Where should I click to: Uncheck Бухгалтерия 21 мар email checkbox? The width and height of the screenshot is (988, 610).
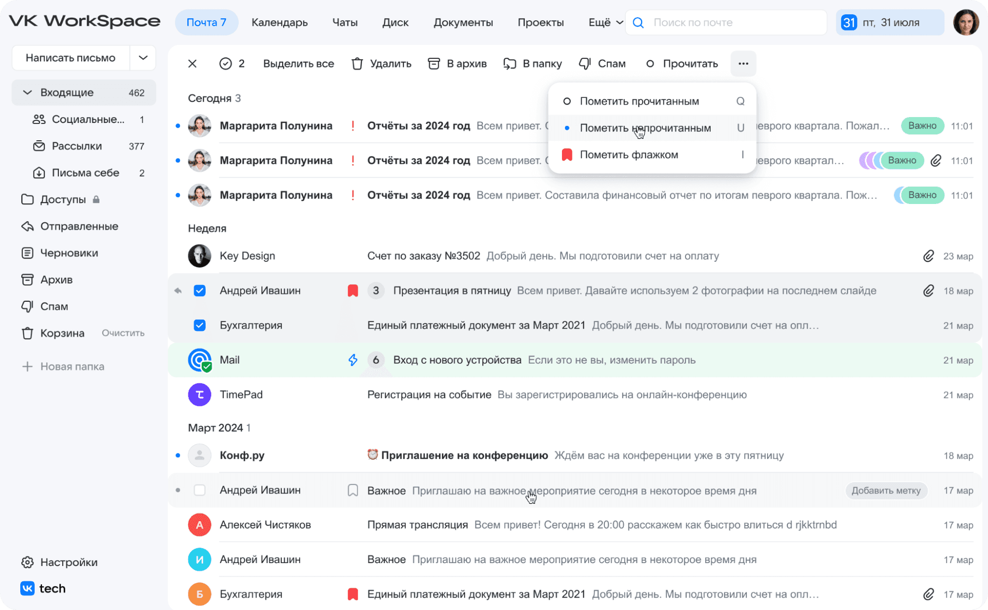coord(200,325)
